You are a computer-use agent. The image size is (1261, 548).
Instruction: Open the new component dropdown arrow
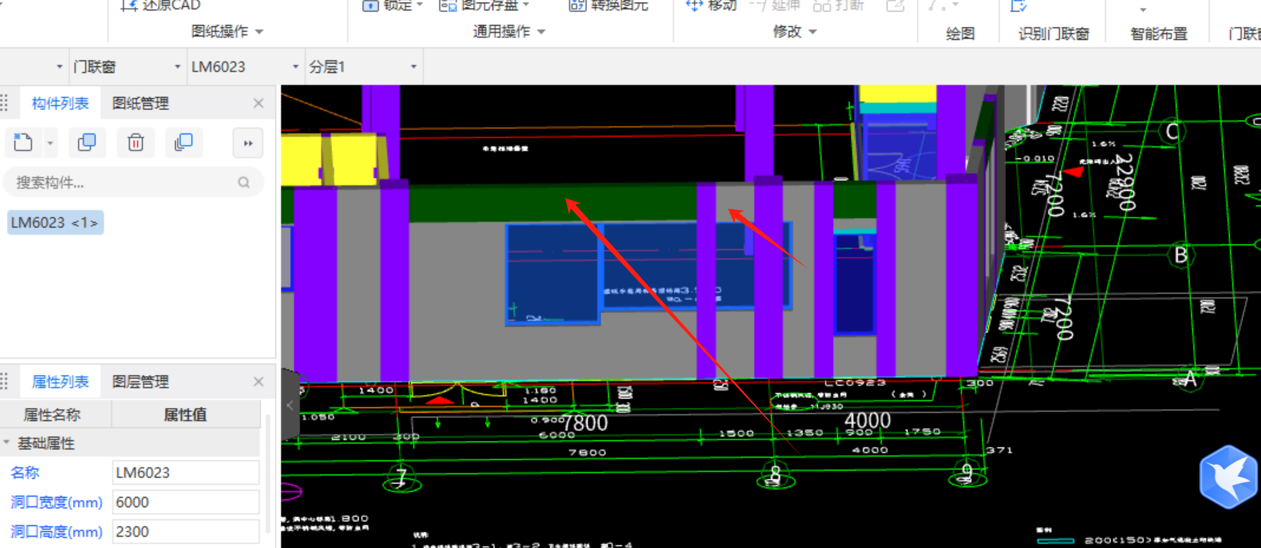click(50, 143)
